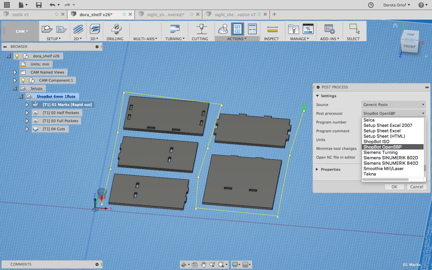Image resolution: width=432 pixels, height=270 pixels.
Task: Click the Simulate icon in Actions
Action: (x=223, y=29)
